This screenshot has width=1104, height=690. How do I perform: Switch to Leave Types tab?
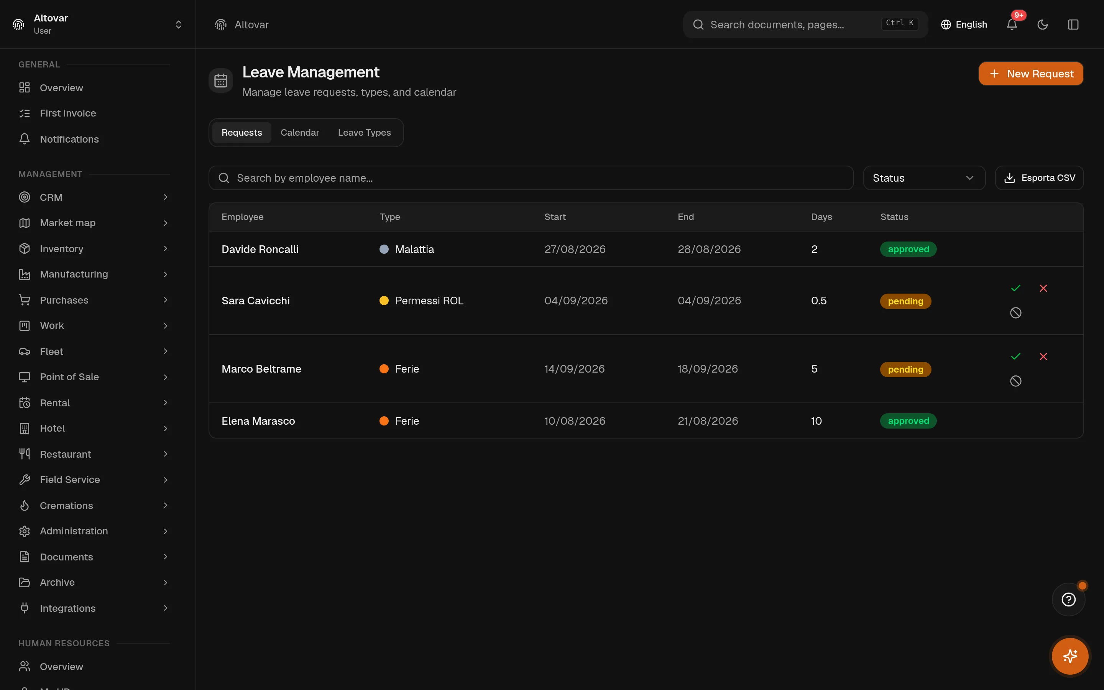[x=364, y=133]
